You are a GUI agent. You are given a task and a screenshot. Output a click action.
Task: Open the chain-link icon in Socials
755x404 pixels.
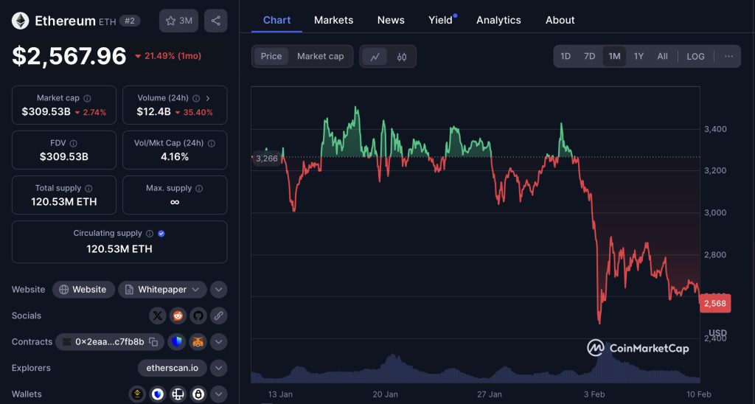pos(218,316)
